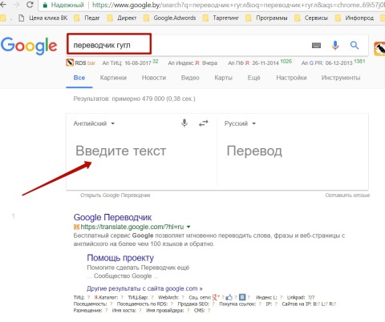Switch to the Картинки tab
Viewport: 385px width, 322px height.
click(x=113, y=78)
